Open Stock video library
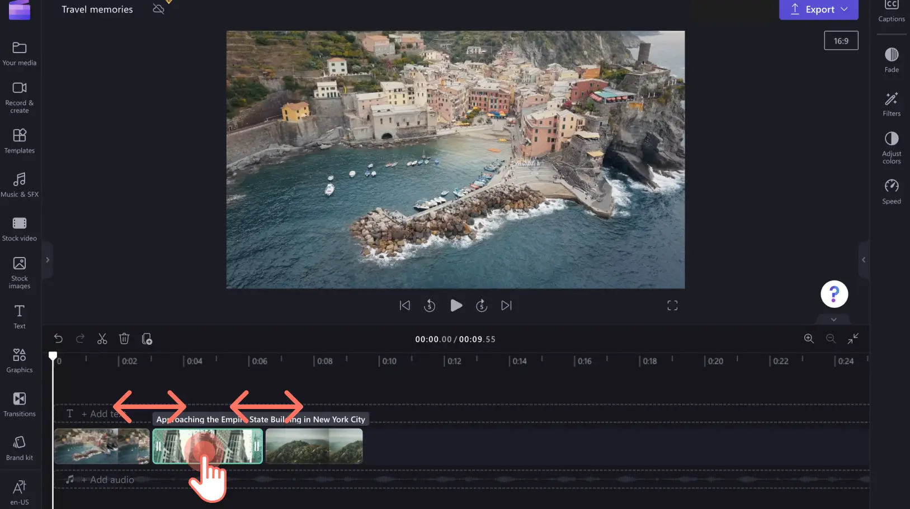Viewport: 910px width, 509px height. point(20,229)
